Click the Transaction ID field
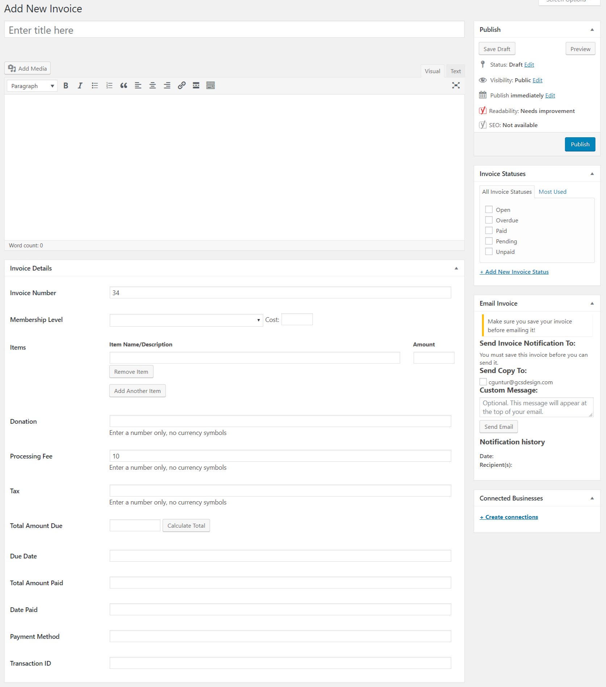Viewport: 606px width, 687px height. click(x=280, y=663)
